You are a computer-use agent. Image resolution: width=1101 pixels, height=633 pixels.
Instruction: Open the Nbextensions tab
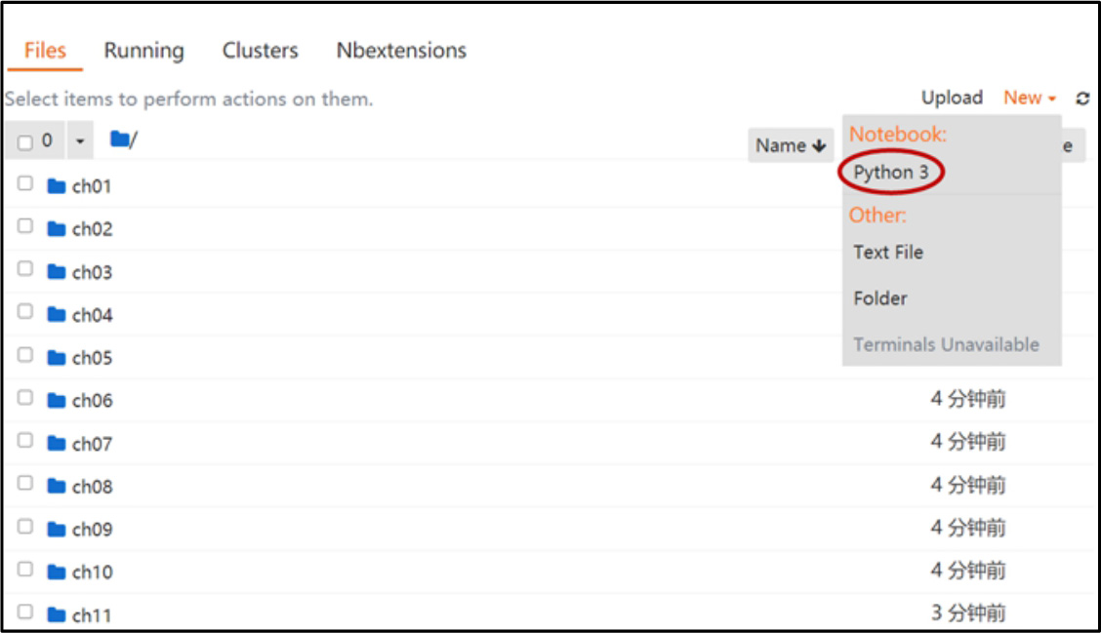coord(401,51)
